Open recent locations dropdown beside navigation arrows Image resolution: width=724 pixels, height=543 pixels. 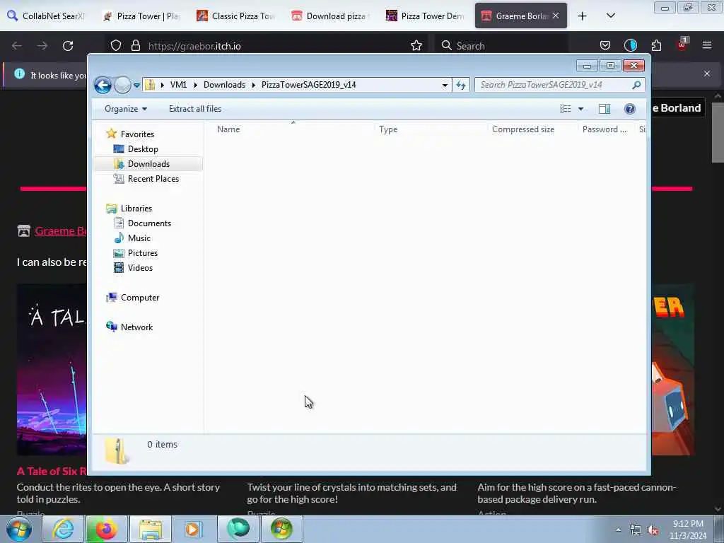click(x=136, y=85)
